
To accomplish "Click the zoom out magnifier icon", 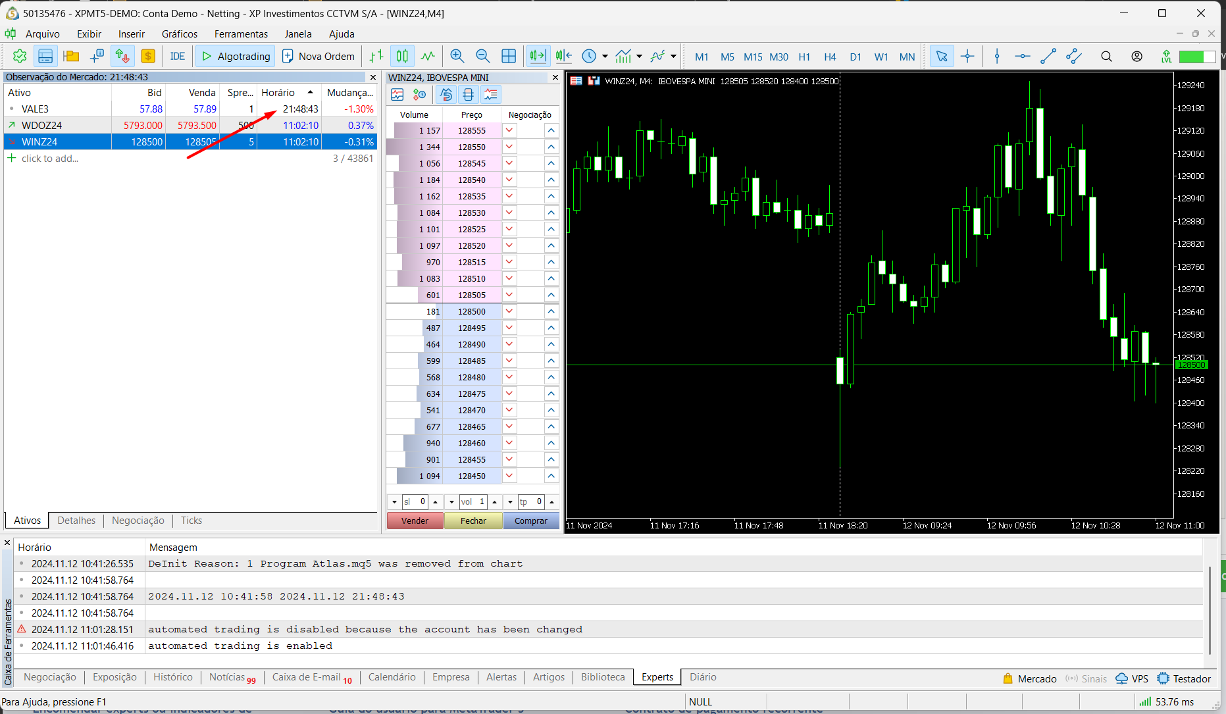I will click(482, 57).
